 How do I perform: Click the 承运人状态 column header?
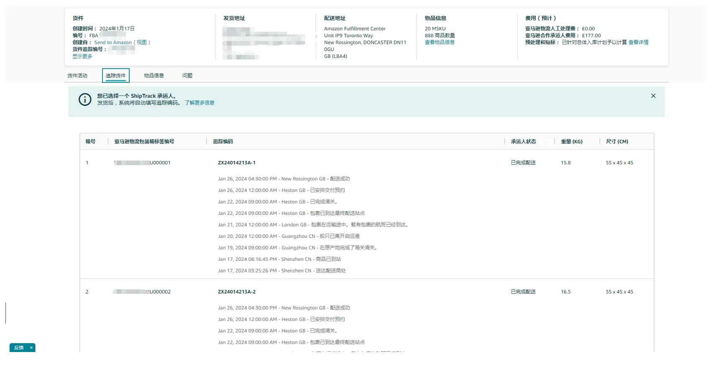click(523, 141)
